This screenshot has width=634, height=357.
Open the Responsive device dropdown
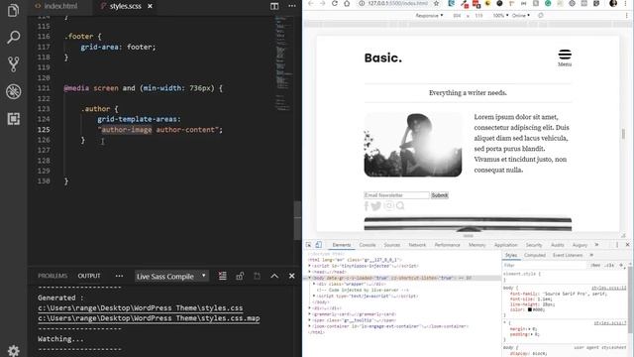click(x=429, y=16)
